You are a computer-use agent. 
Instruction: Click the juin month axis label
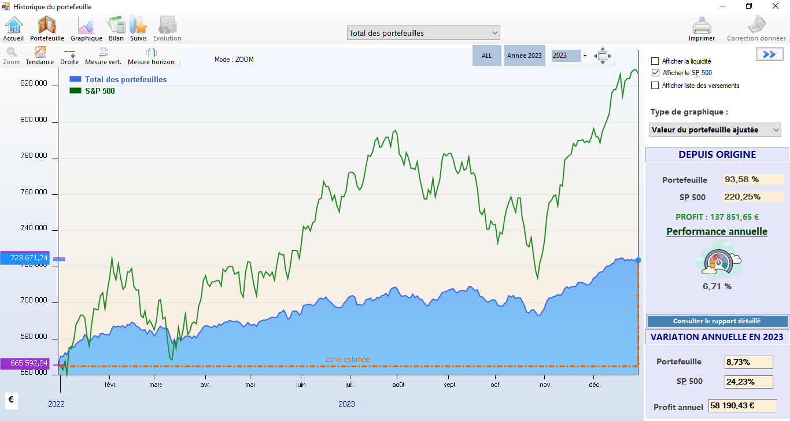(x=300, y=385)
